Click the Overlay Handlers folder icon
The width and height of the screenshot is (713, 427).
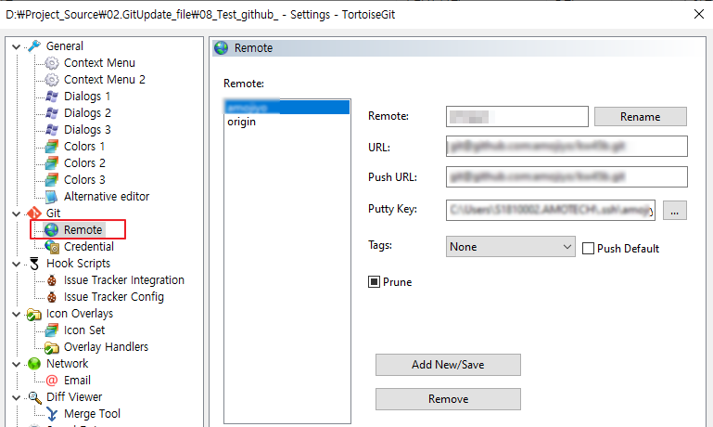click(52, 347)
